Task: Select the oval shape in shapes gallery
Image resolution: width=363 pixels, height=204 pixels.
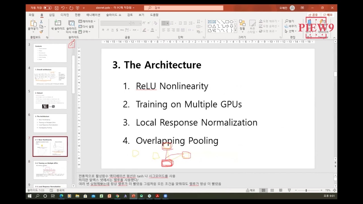Action: (x=231, y=22)
